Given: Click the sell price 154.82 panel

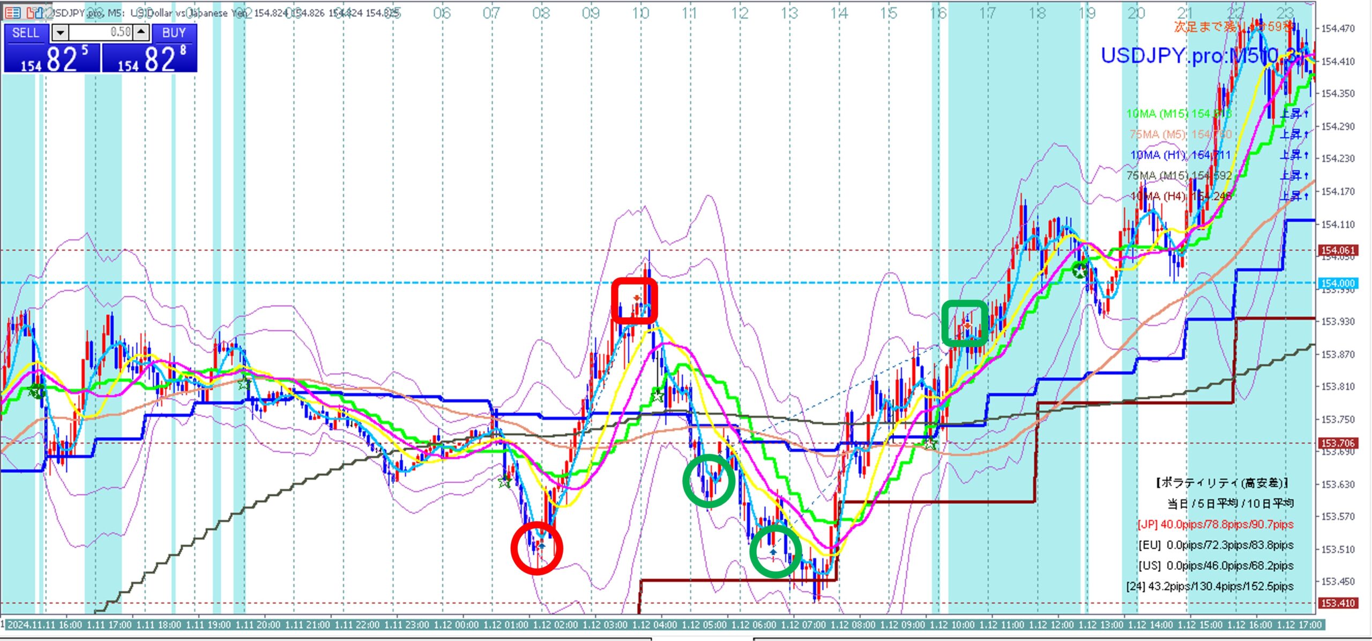Looking at the screenshot, I should [52, 58].
